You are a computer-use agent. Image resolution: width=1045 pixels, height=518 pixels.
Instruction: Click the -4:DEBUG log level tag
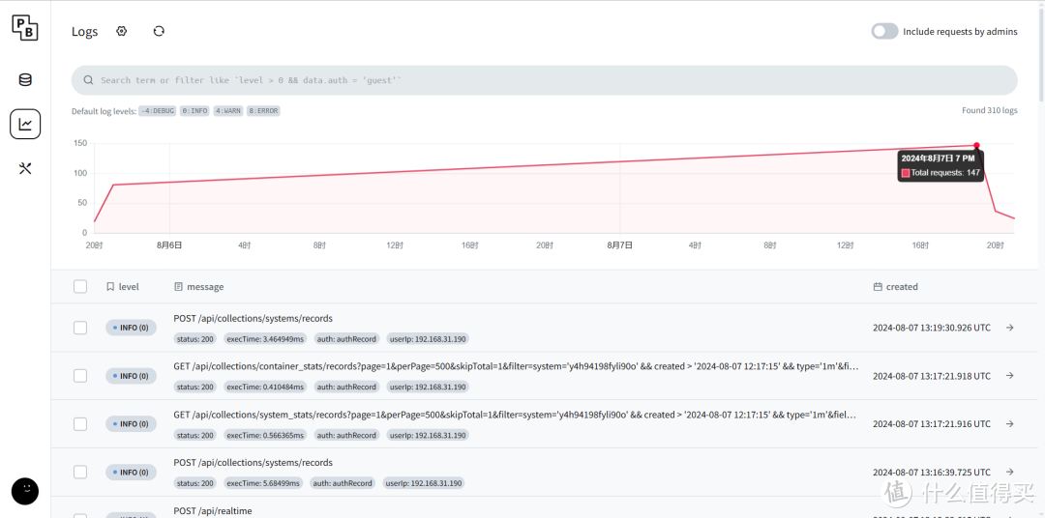coord(158,111)
